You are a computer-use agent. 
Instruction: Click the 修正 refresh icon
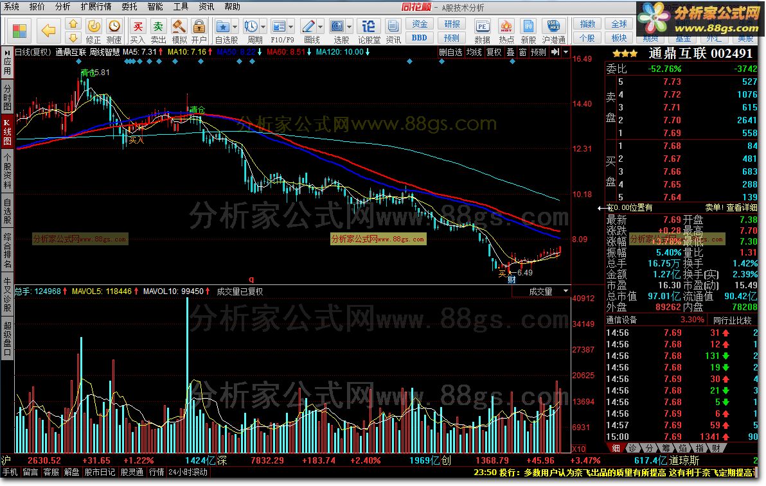point(94,26)
